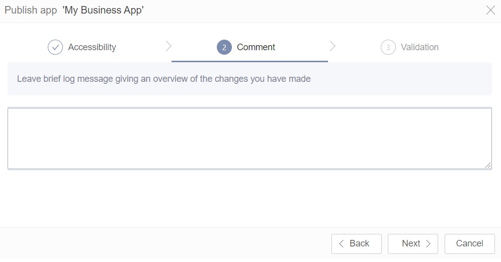The height and width of the screenshot is (262, 501).
Task: Jump to the Validation step label
Action: coord(420,47)
